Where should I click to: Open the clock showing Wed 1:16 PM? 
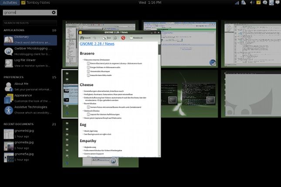pos(150,3)
